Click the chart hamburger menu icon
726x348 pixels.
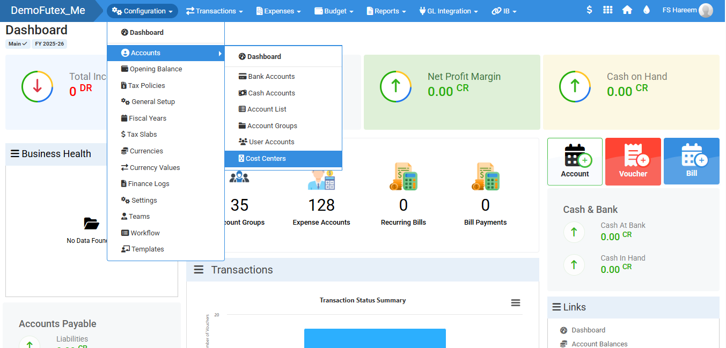pos(515,303)
